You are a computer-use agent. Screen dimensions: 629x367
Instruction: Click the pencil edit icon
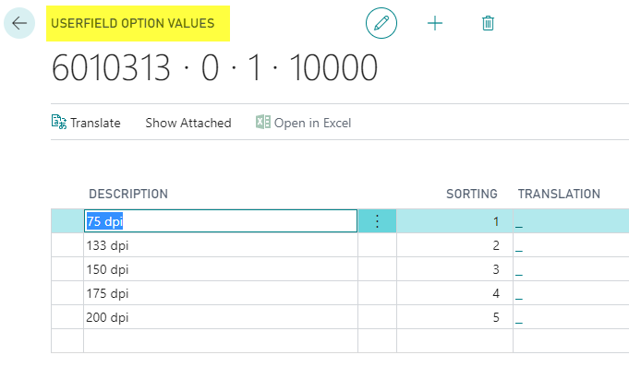tap(381, 23)
